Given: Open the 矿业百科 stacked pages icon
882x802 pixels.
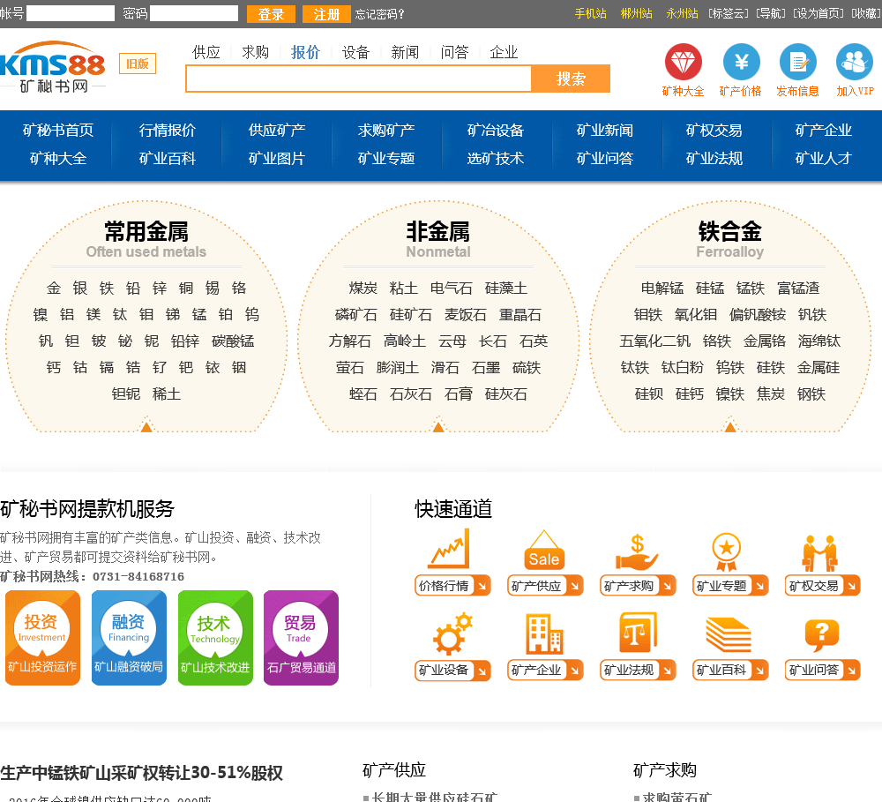Looking at the screenshot, I should click(729, 635).
